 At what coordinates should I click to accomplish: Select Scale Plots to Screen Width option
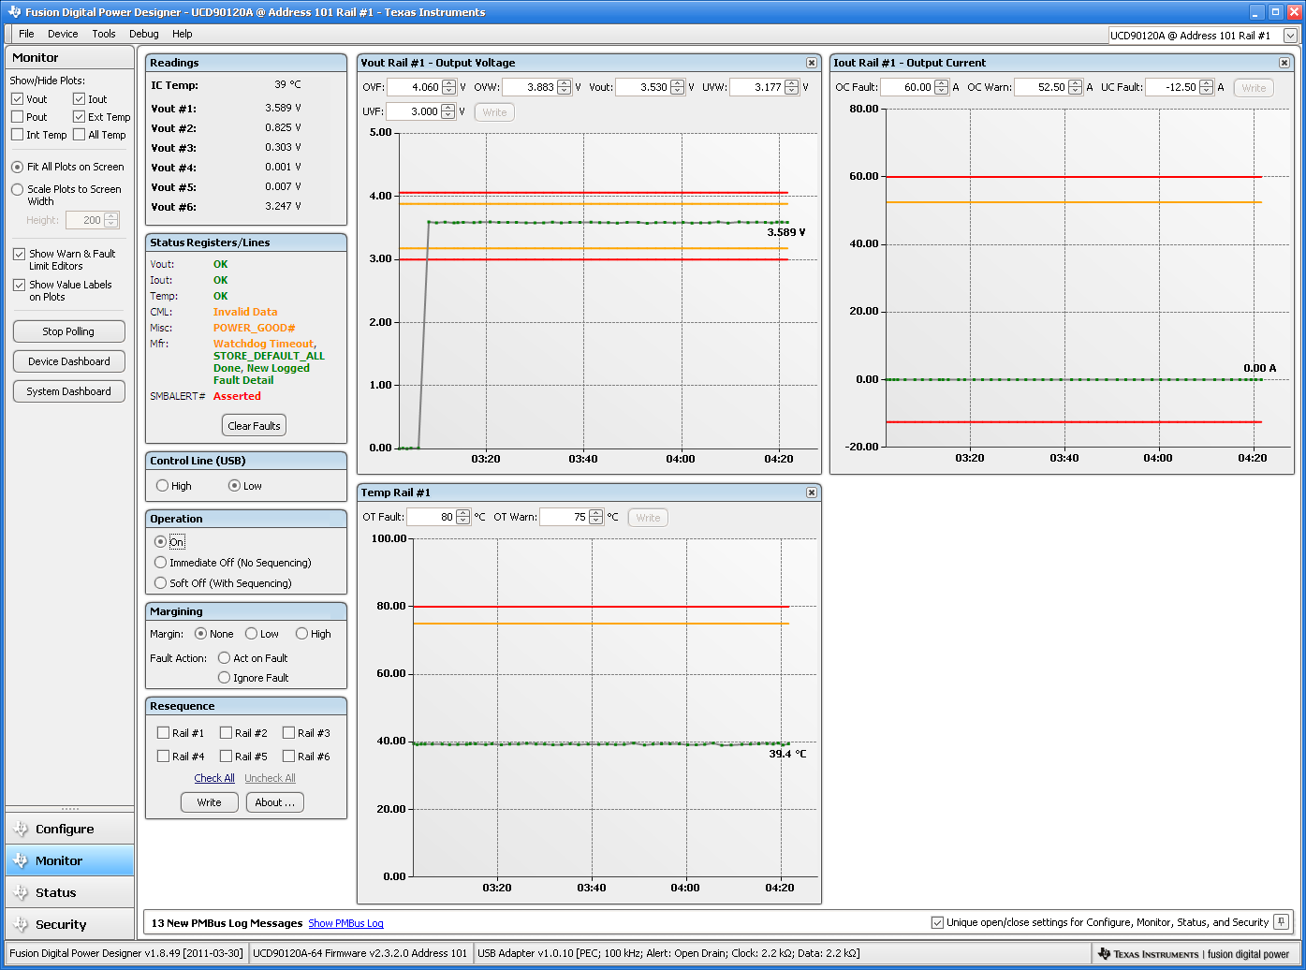[x=17, y=189]
